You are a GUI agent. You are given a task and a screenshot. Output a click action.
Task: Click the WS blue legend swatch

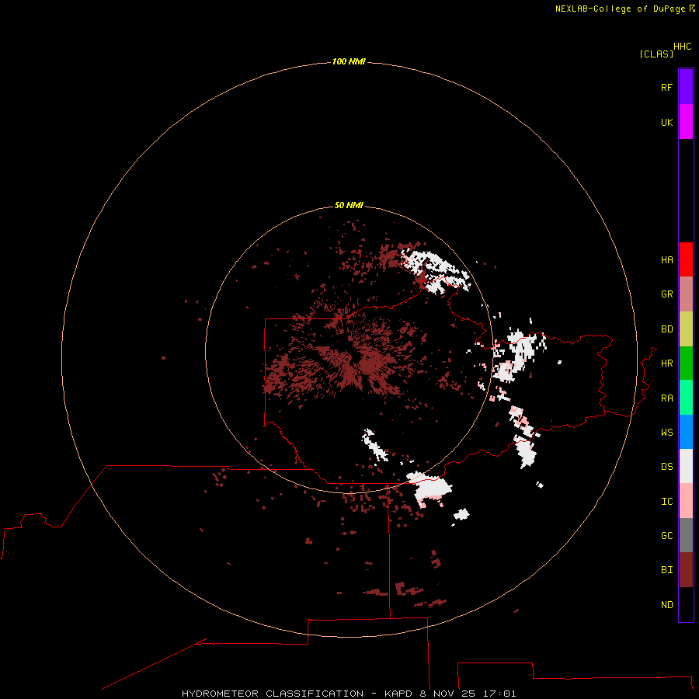tap(686, 432)
